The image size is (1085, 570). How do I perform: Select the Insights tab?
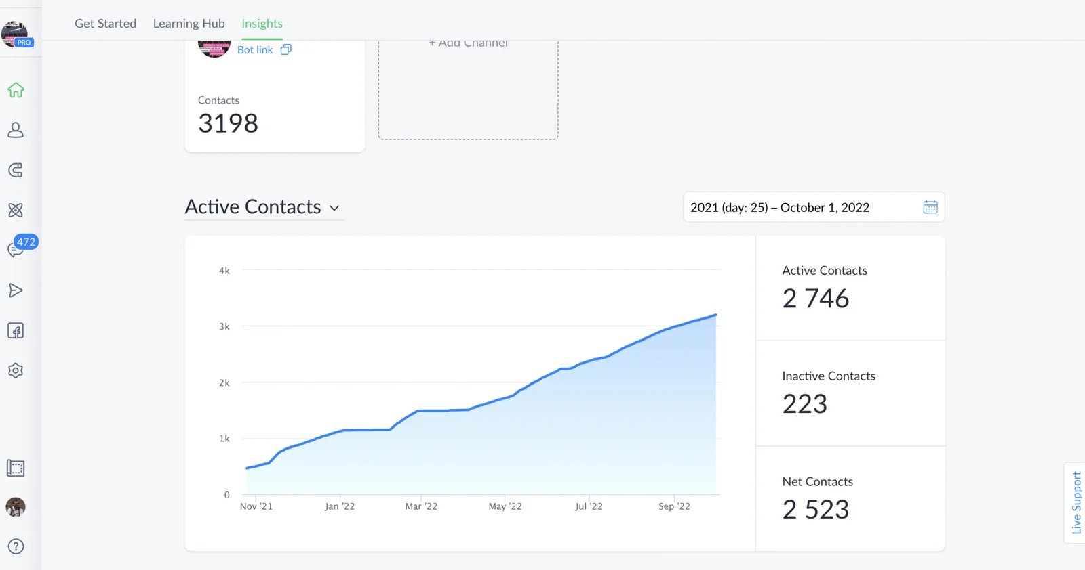(262, 24)
